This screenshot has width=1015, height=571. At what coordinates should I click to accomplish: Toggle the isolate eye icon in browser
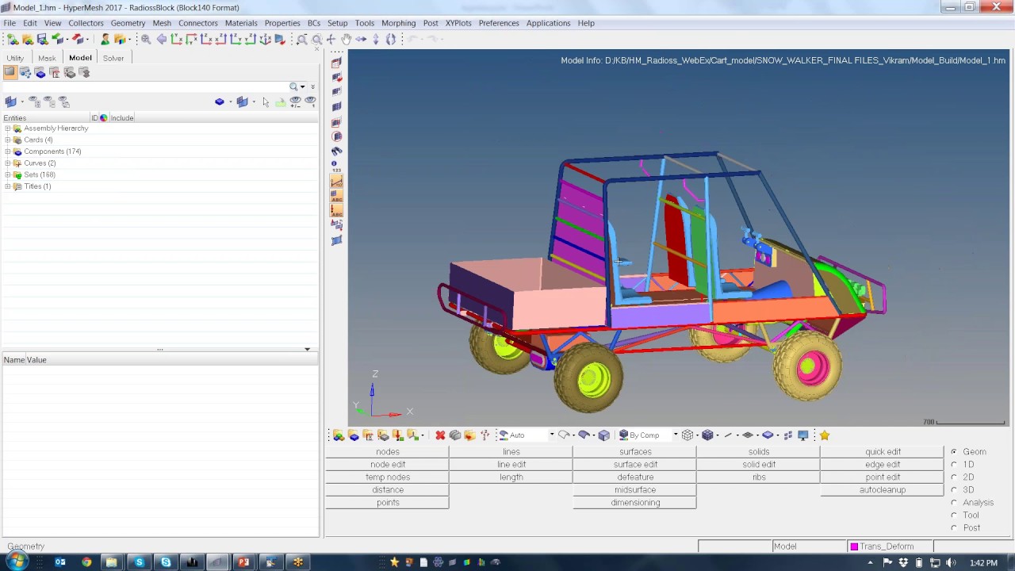tap(310, 102)
